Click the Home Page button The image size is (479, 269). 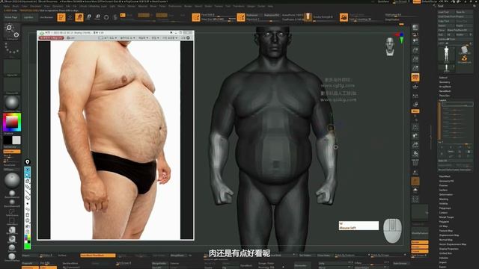pos(11,17)
